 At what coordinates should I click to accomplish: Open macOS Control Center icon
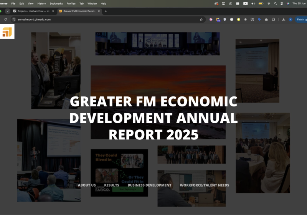(x=282, y=3)
